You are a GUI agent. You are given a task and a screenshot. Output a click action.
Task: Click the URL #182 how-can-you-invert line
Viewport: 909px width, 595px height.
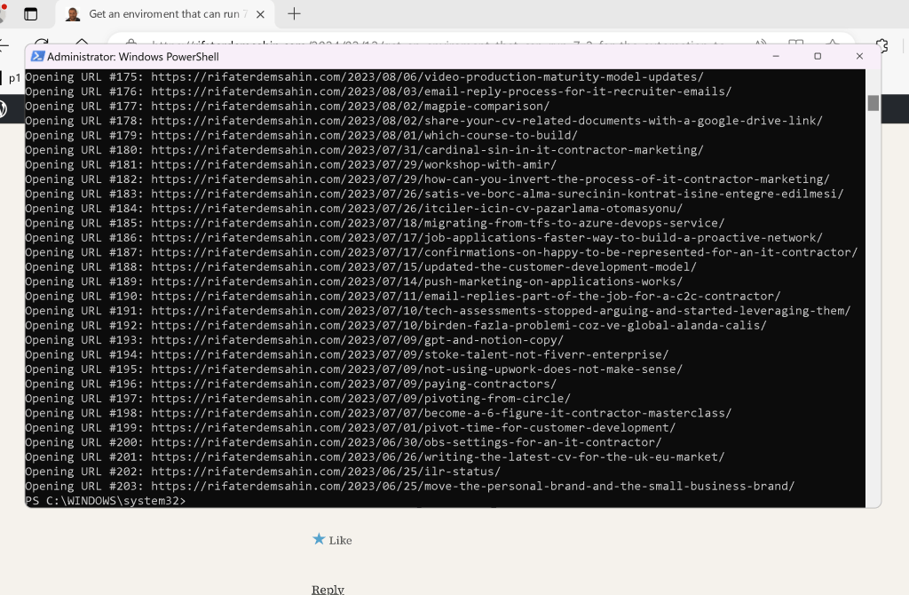tap(427, 179)
